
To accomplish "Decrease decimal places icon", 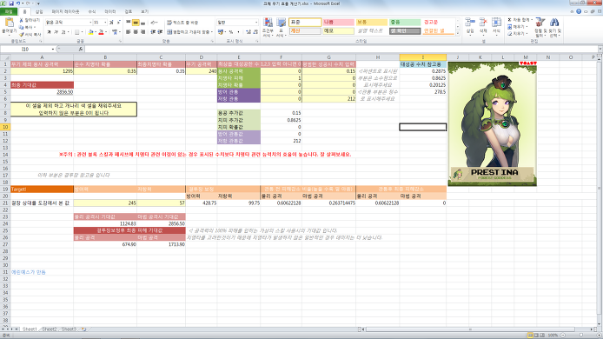I will (255, 32).
